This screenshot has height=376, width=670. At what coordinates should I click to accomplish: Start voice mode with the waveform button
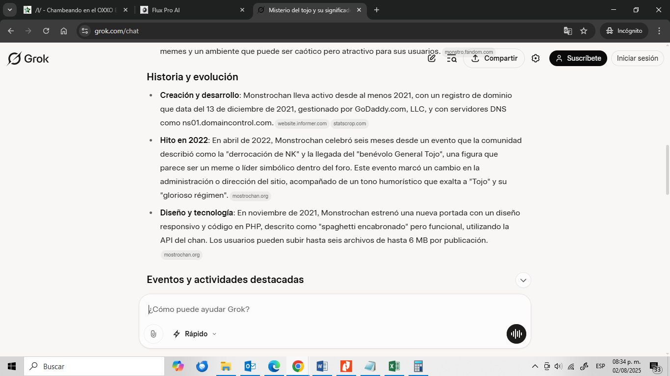(x=516, y=334)
